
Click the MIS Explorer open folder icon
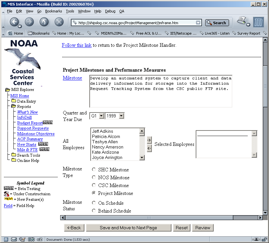point(8,90)
